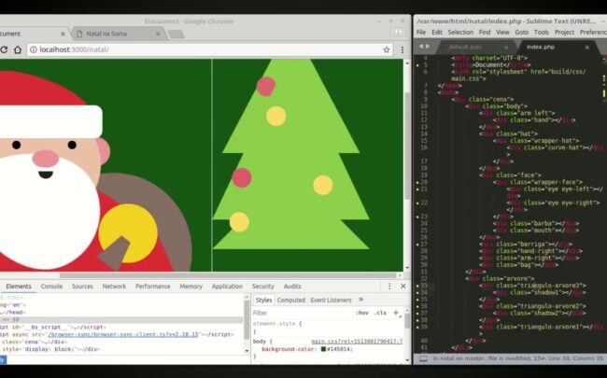Bookmark page with the star icon
Screen dimensions: 607x378
tap(386, 49)
